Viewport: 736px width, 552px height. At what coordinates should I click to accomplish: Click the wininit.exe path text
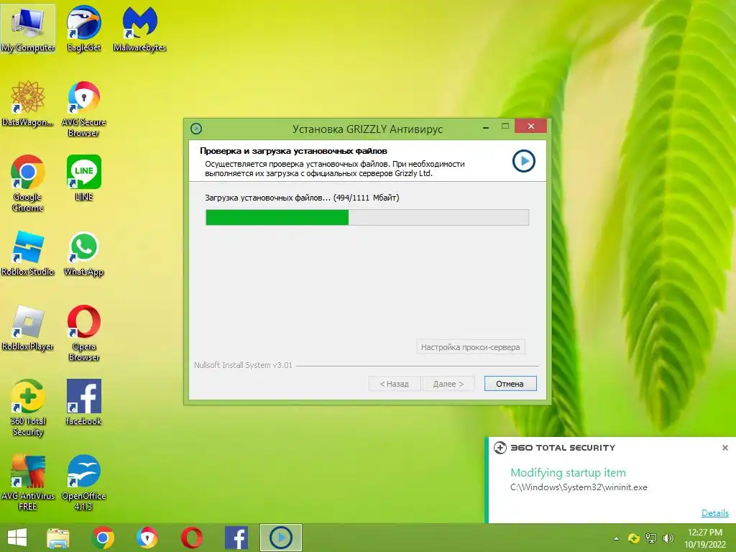coord(579,487)
